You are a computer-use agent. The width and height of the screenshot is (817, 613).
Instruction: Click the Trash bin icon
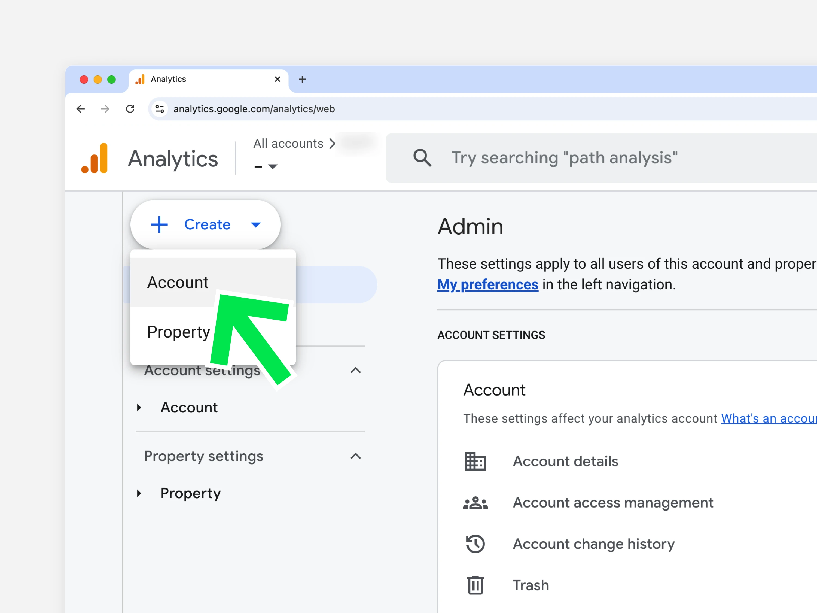coord(475,585)
